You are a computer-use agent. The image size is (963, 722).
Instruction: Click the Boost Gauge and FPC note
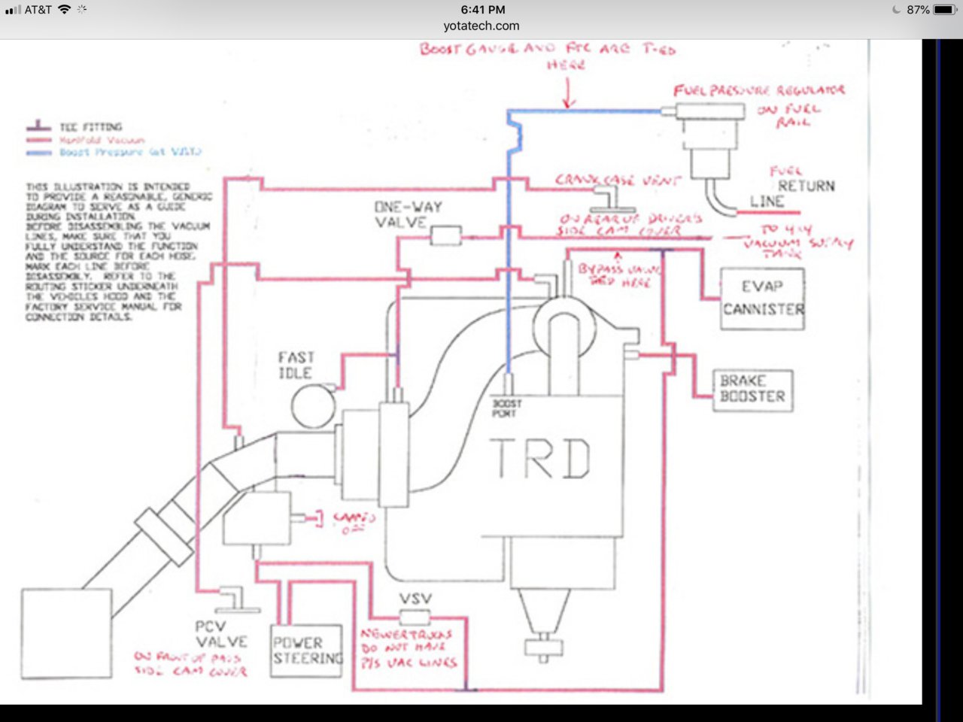(548, 56)
